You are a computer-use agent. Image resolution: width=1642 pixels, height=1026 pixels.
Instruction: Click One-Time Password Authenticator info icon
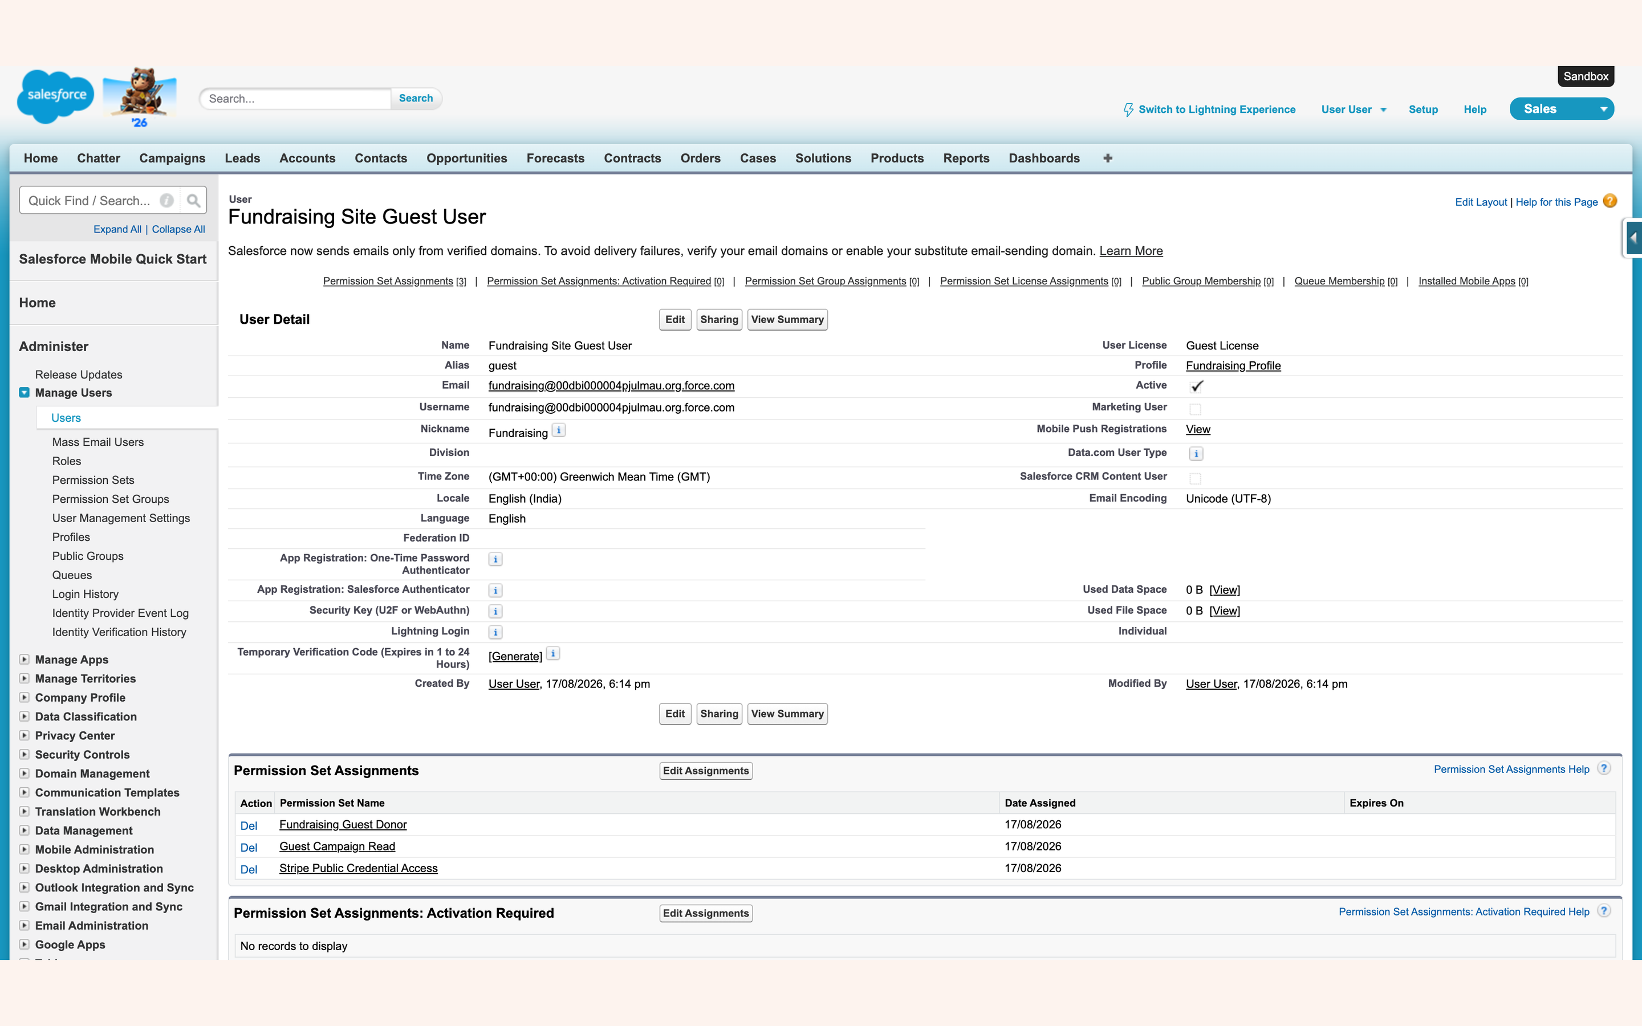495,559
